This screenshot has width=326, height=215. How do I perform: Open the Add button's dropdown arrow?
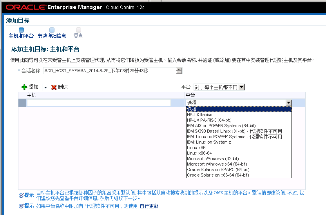pos(45,87)
